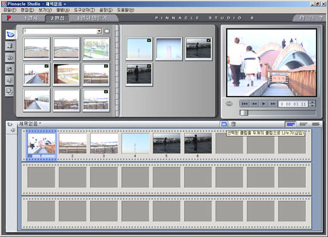328x237 pixels.
Task: Open the video scenes album tab icon
Action: tap(10, 34)
